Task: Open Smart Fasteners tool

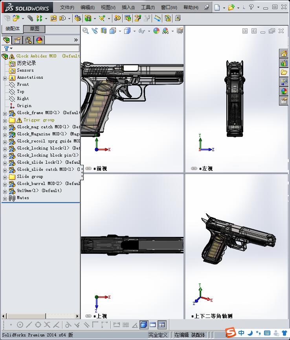Action: pyautogui.click(x=53, y=18)
